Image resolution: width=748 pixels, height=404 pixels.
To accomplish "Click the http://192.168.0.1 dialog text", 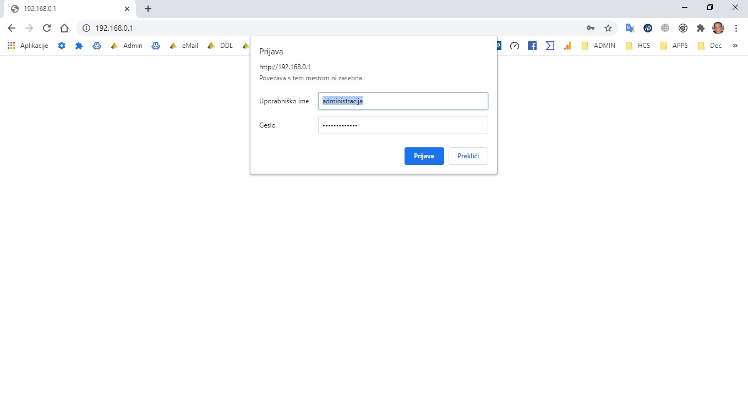I will (x=285, y=67).
